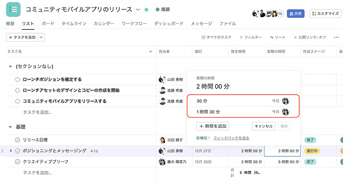Toggle completion check for リリース目標
The image size is (343, 184).
click(x=17, y=140)
